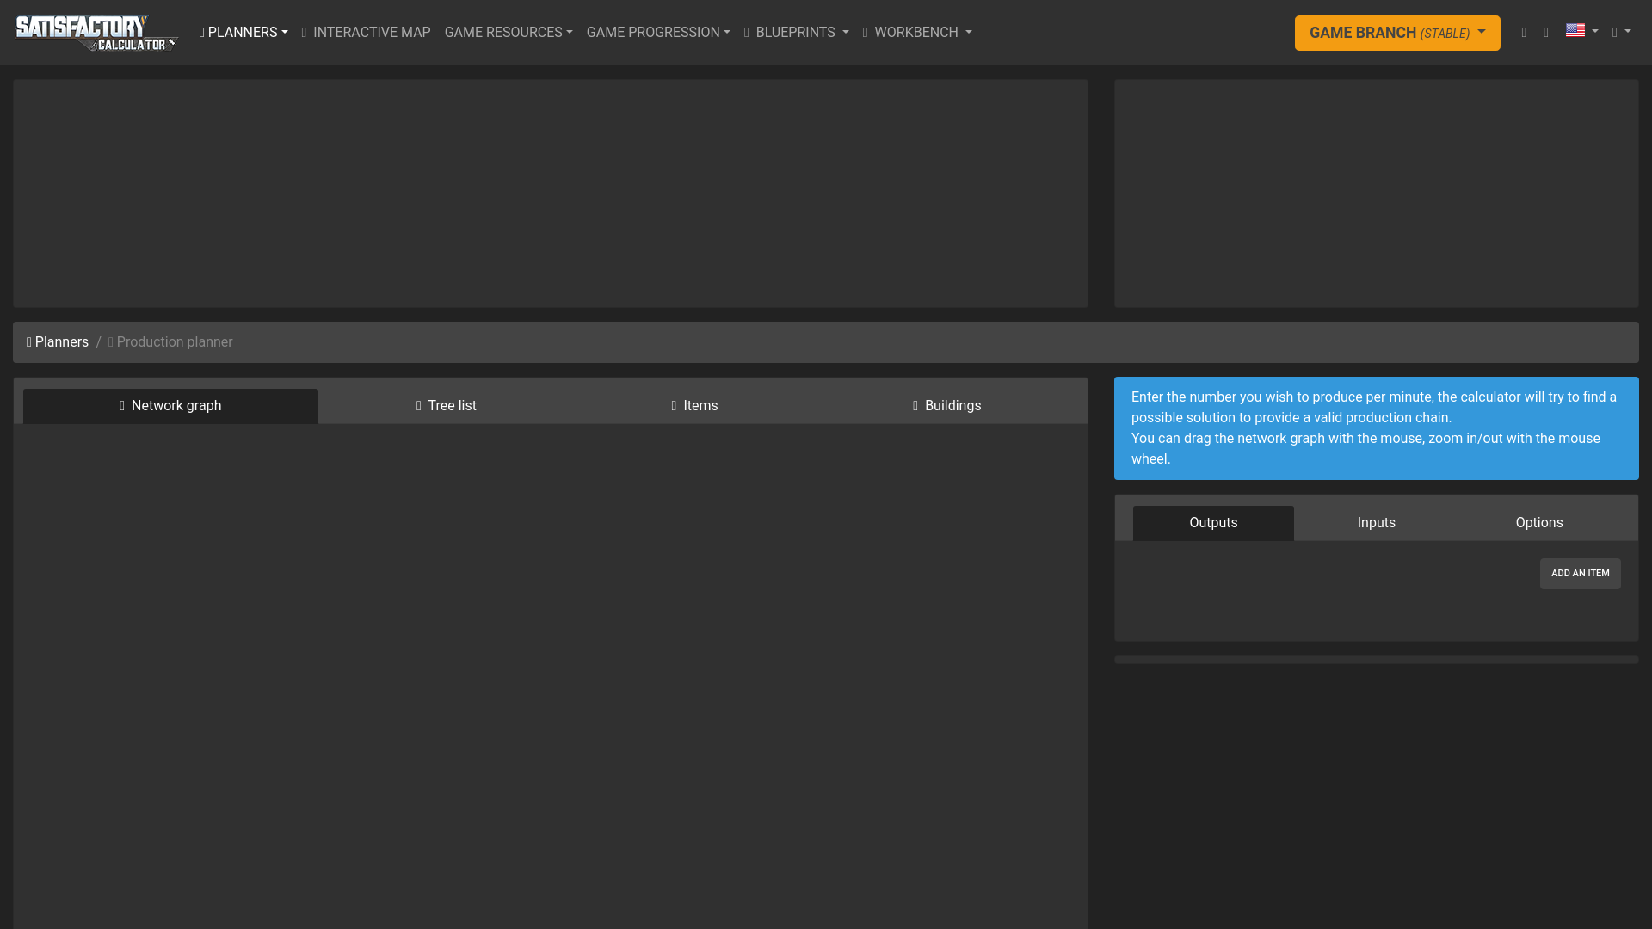Expand the Game Progression menu
1652x929 pixels.
point(658,33)
